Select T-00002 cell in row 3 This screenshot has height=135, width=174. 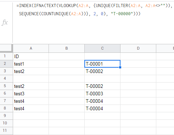tap(102, 71)
